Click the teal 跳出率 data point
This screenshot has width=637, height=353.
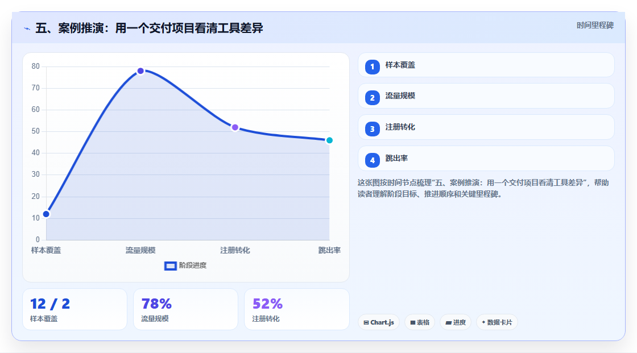coord(329,140)
